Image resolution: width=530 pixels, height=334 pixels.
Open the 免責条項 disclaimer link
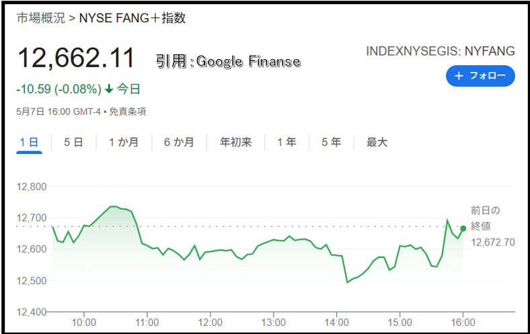point(127,112)
